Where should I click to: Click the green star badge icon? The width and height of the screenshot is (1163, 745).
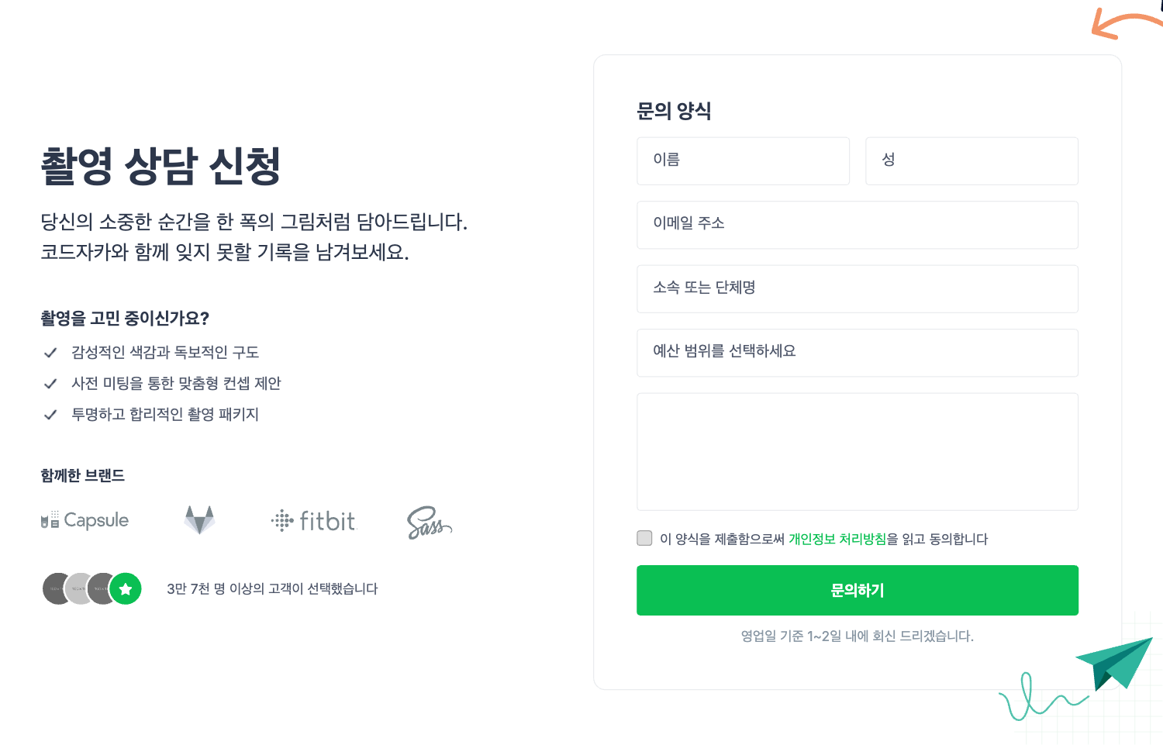[126, 589]
